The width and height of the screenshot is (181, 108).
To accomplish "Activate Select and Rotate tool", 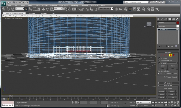I will [x=48, y=9].
